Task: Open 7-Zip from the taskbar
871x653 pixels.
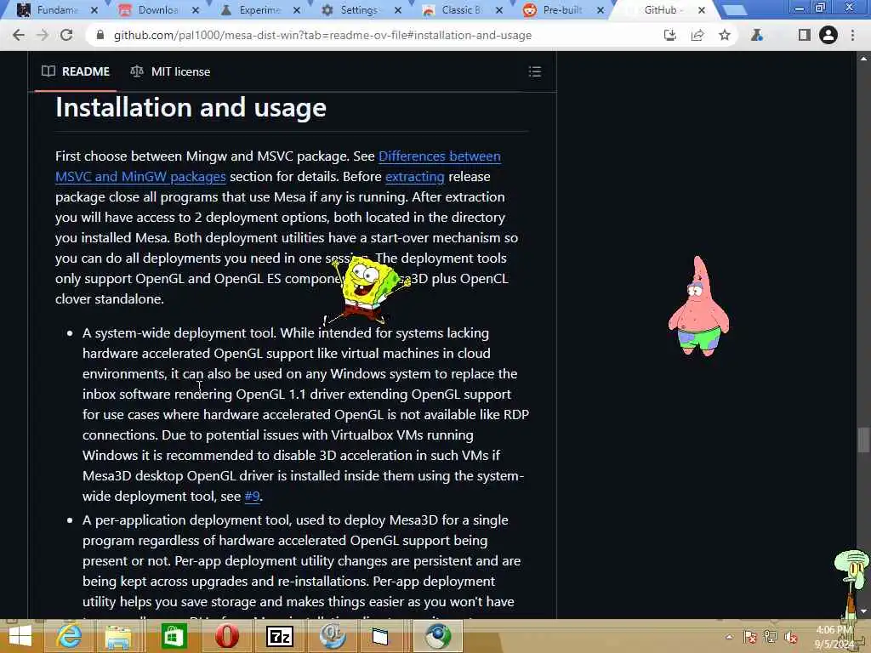Action: point(279,636)
